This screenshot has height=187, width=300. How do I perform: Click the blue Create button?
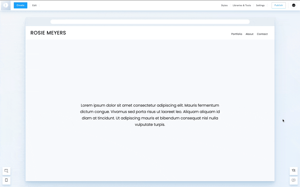(21, 5)
